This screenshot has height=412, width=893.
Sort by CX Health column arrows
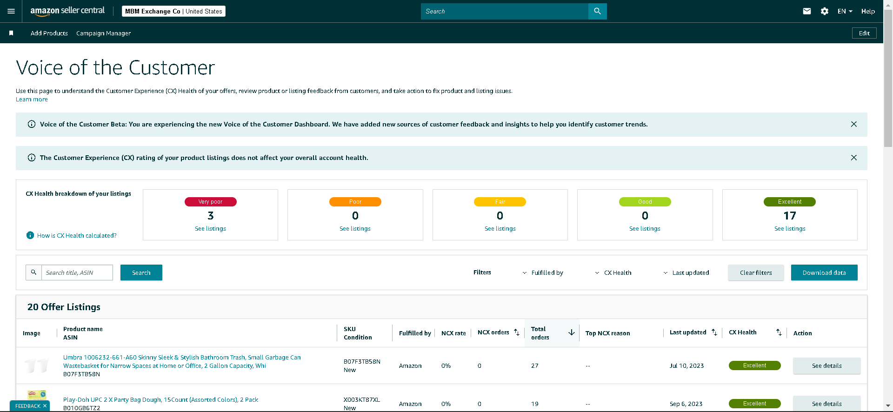point(779,332)
